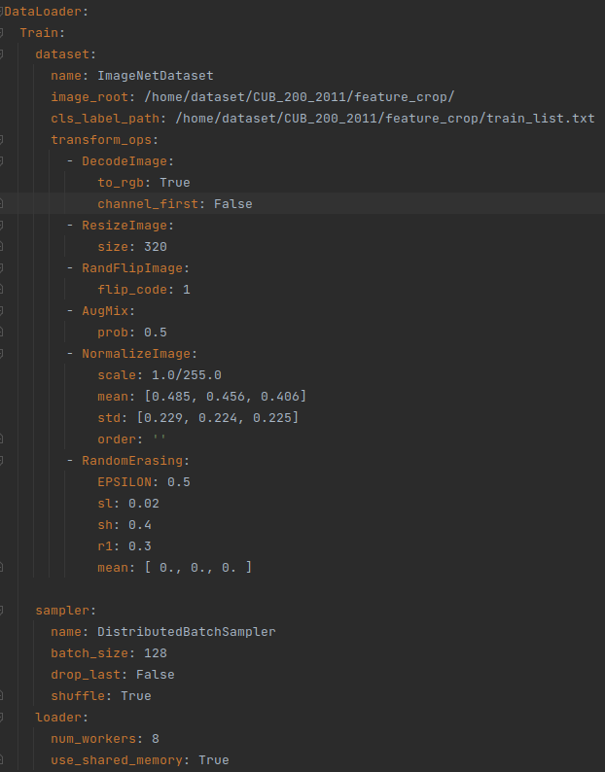
Task: Click the shuffle key
Action: coord(78,696)
